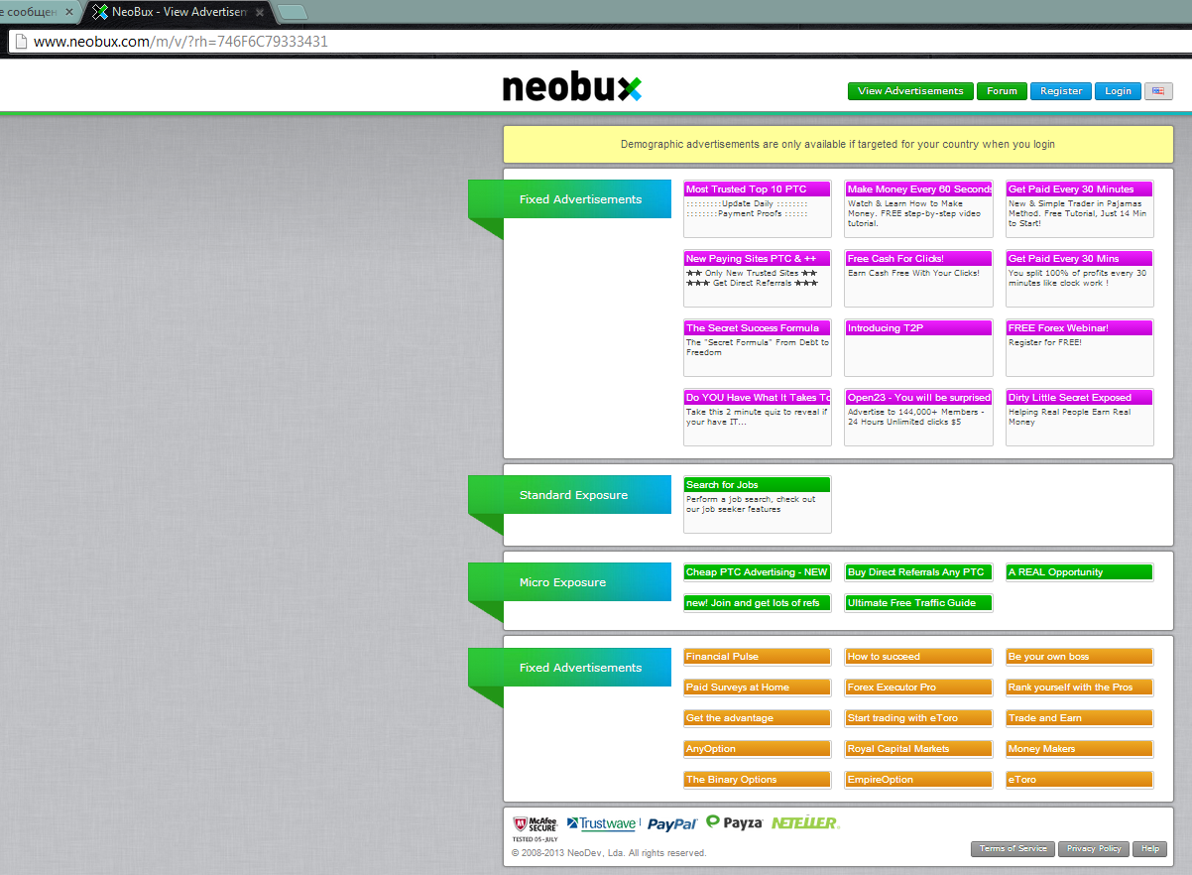The image size is (1192, 875).
Task: Open a new browser tab
Action: click(x=292, y=12)
